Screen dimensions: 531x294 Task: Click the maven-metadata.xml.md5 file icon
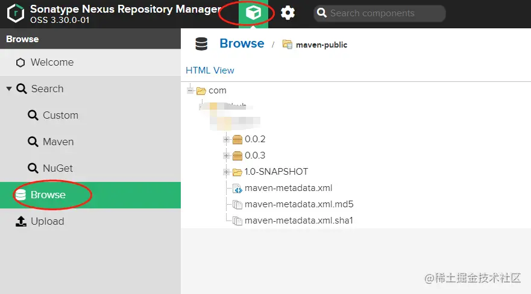237,204
